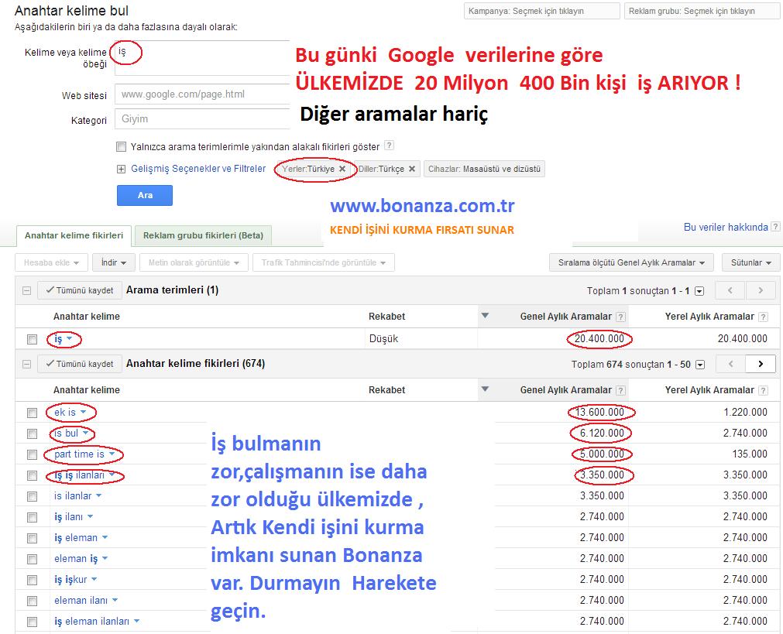Click help icon of Genel Aylık Aramalar in search terms table

[x=620, y=317]
